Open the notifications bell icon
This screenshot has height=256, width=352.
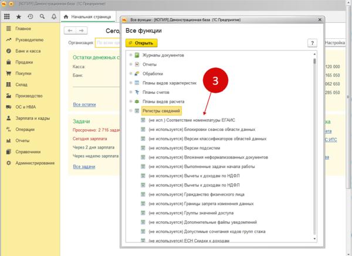pos(53,16)
